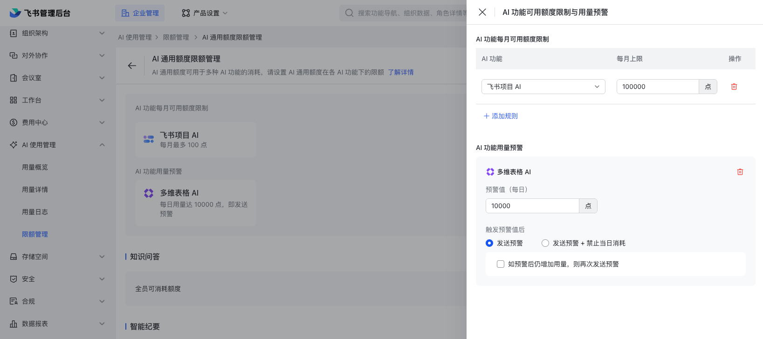Open 用量概览 in the sidebar
Screen dimensions: 763x339
[x=35, y=167]
